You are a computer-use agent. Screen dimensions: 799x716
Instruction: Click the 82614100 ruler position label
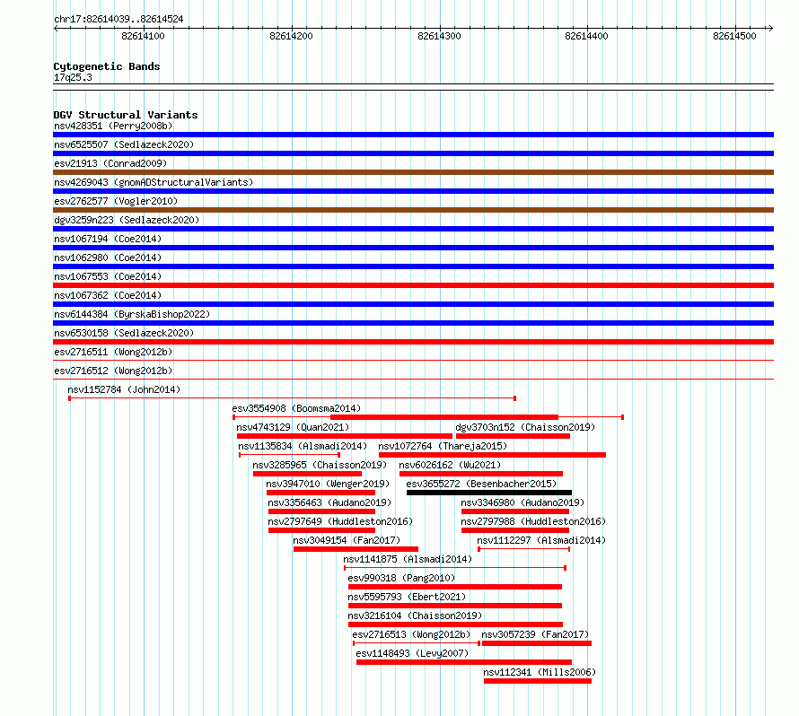143,36
